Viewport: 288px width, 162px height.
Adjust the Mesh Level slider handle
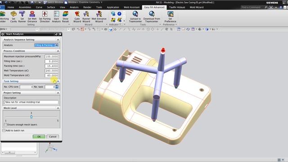coord(31,117)
